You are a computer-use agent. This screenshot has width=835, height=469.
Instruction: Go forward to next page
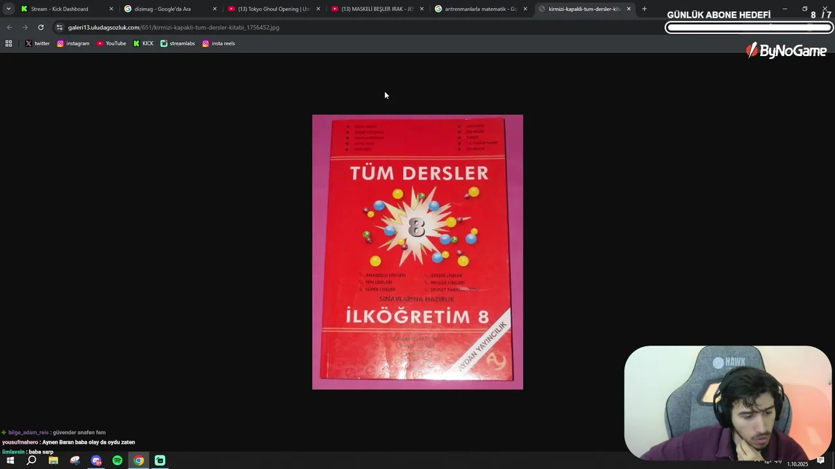pos(25,27)
